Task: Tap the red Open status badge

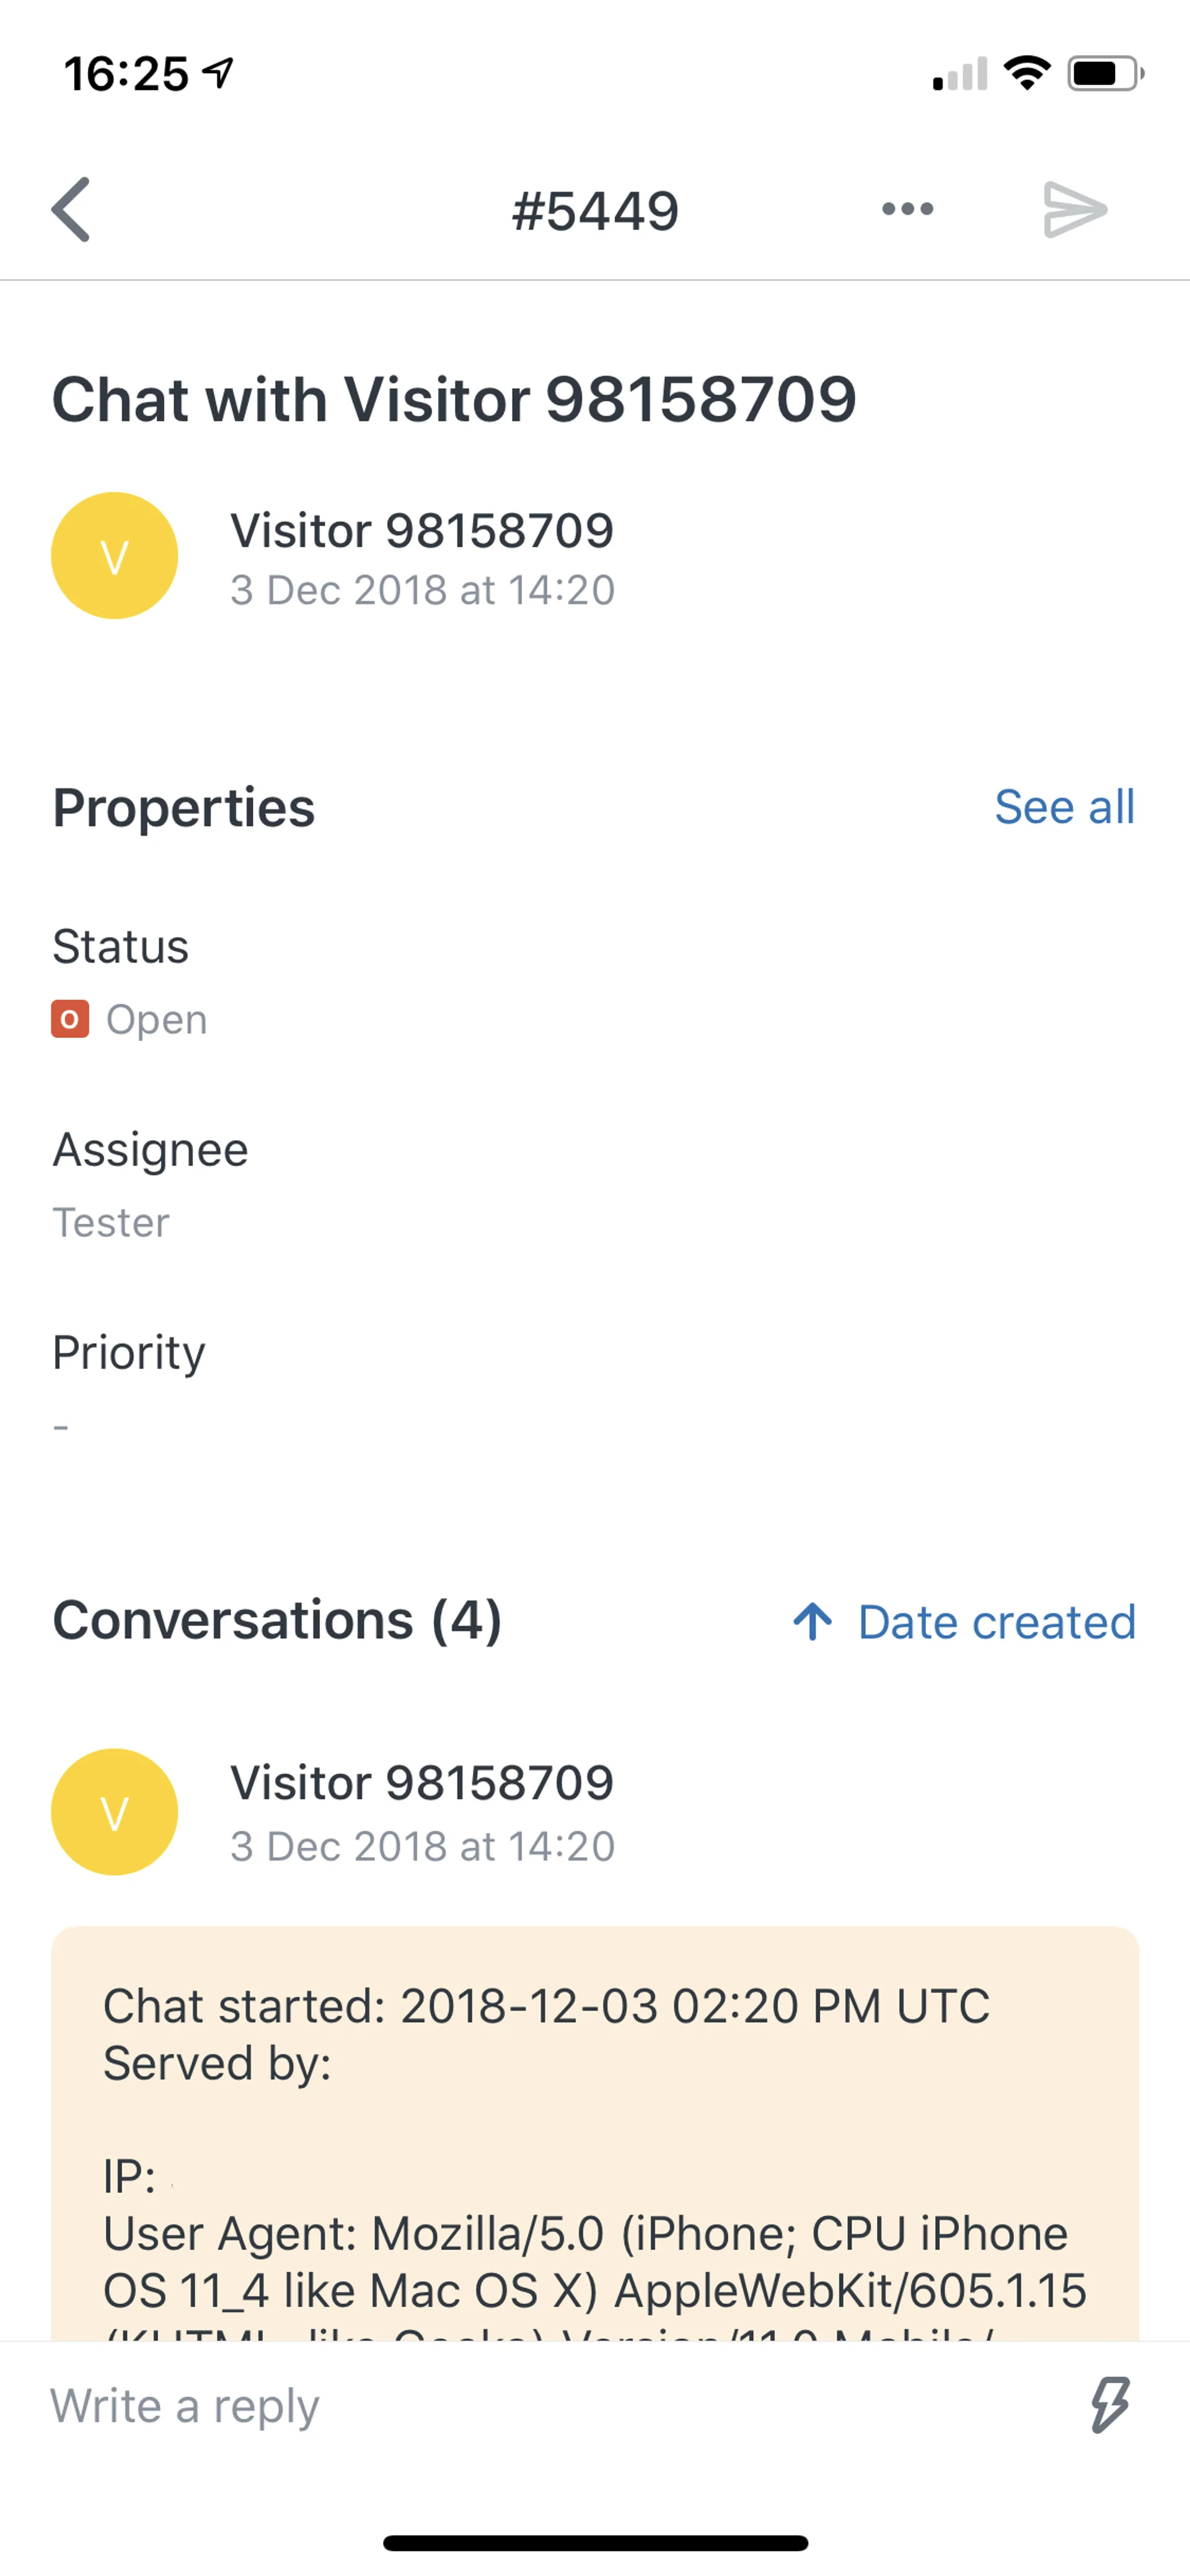Action: point(70,1019)
